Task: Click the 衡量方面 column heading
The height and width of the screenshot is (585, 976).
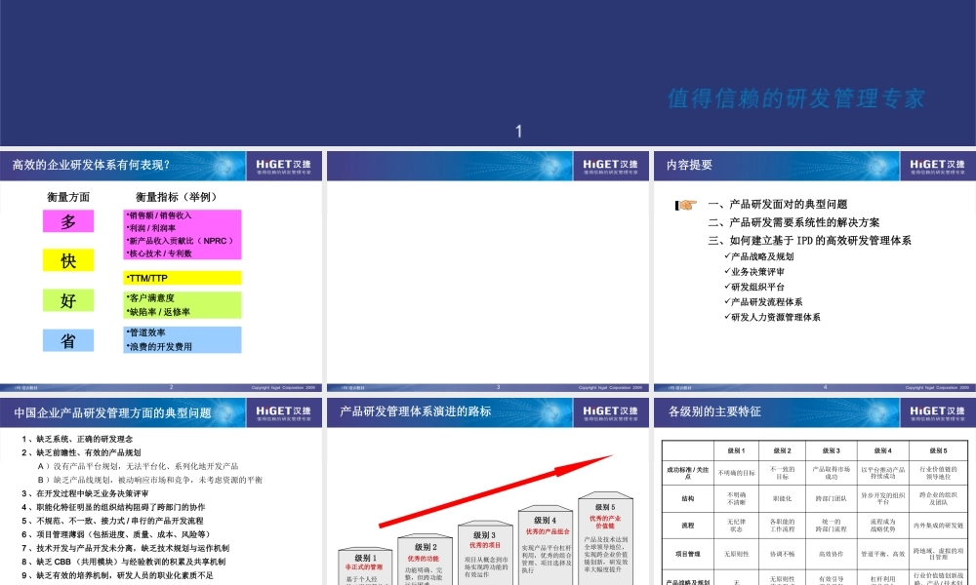Action: (x=68, y=197)
